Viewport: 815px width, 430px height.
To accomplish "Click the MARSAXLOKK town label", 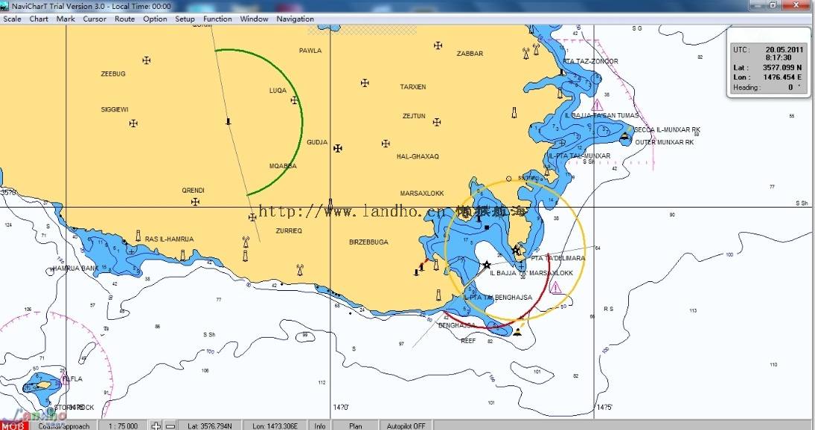I will 422,193.
